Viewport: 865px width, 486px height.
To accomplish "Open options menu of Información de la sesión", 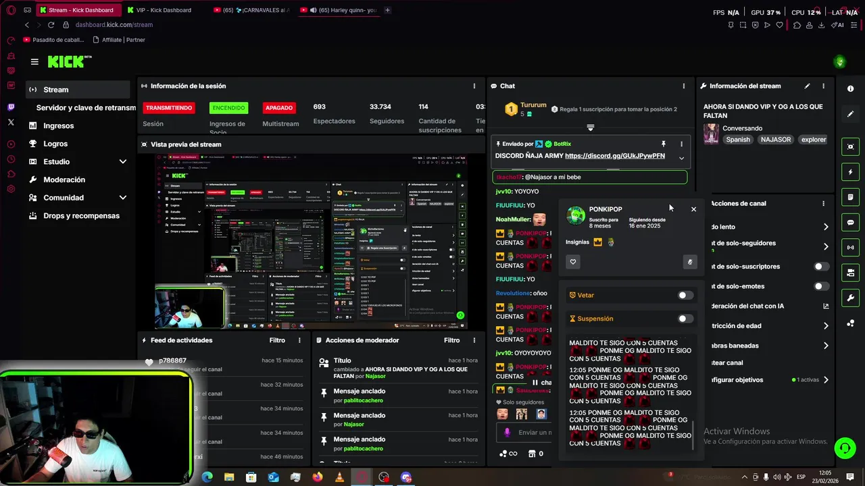I will [x=474, y=86].
